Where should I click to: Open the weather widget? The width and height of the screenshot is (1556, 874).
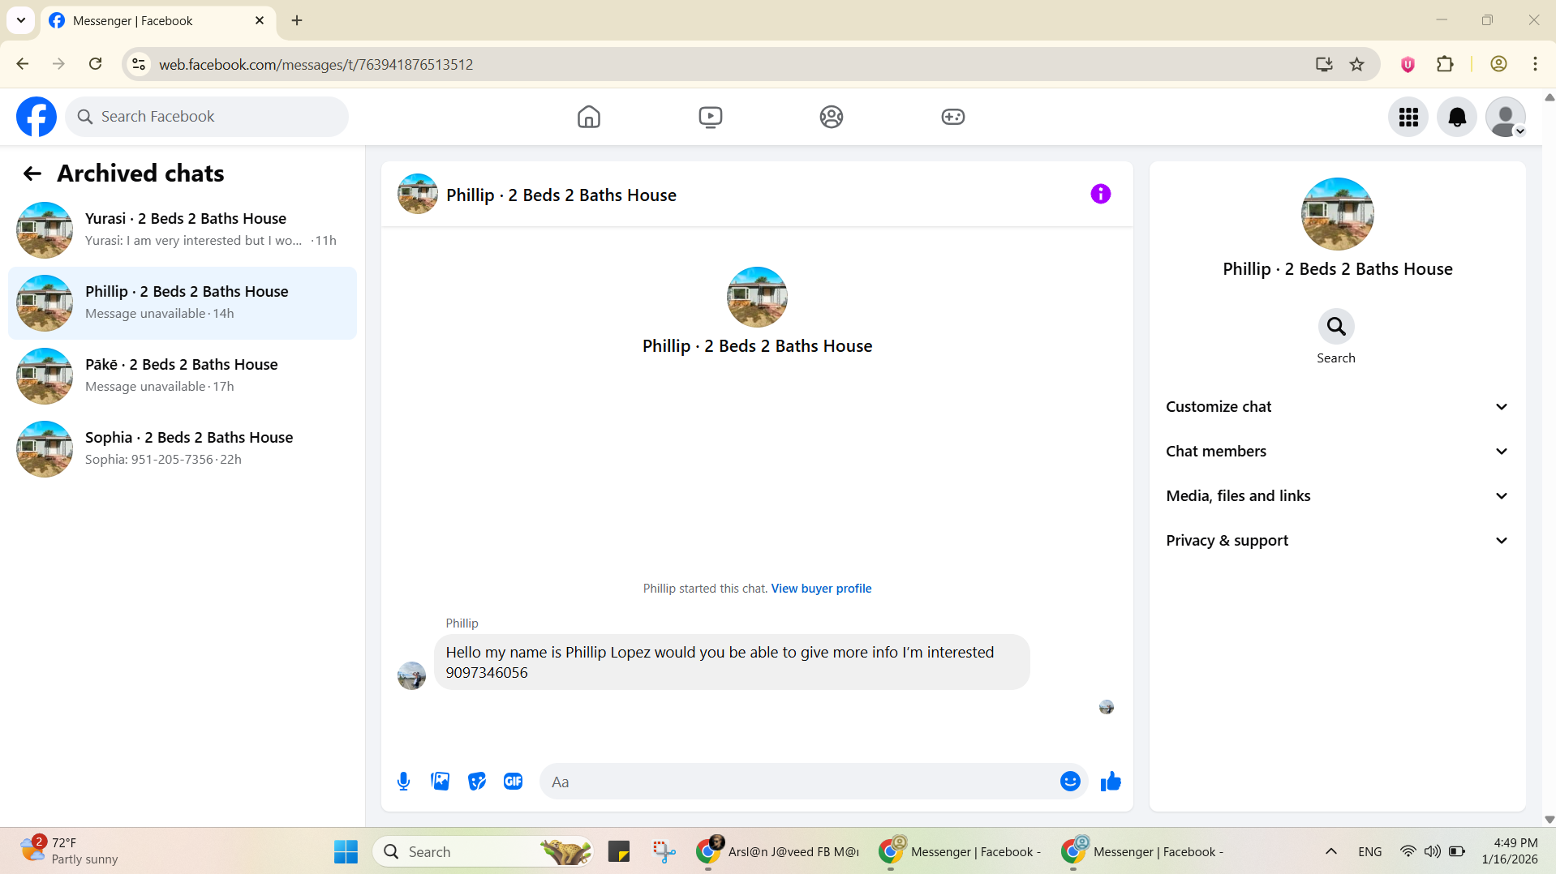[x=69, y=851]
